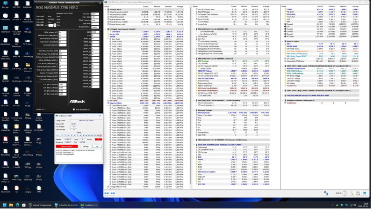Switch to HWiNFO64 taskbar item
This screenshot has height=214, width=374.
(66, 205)
